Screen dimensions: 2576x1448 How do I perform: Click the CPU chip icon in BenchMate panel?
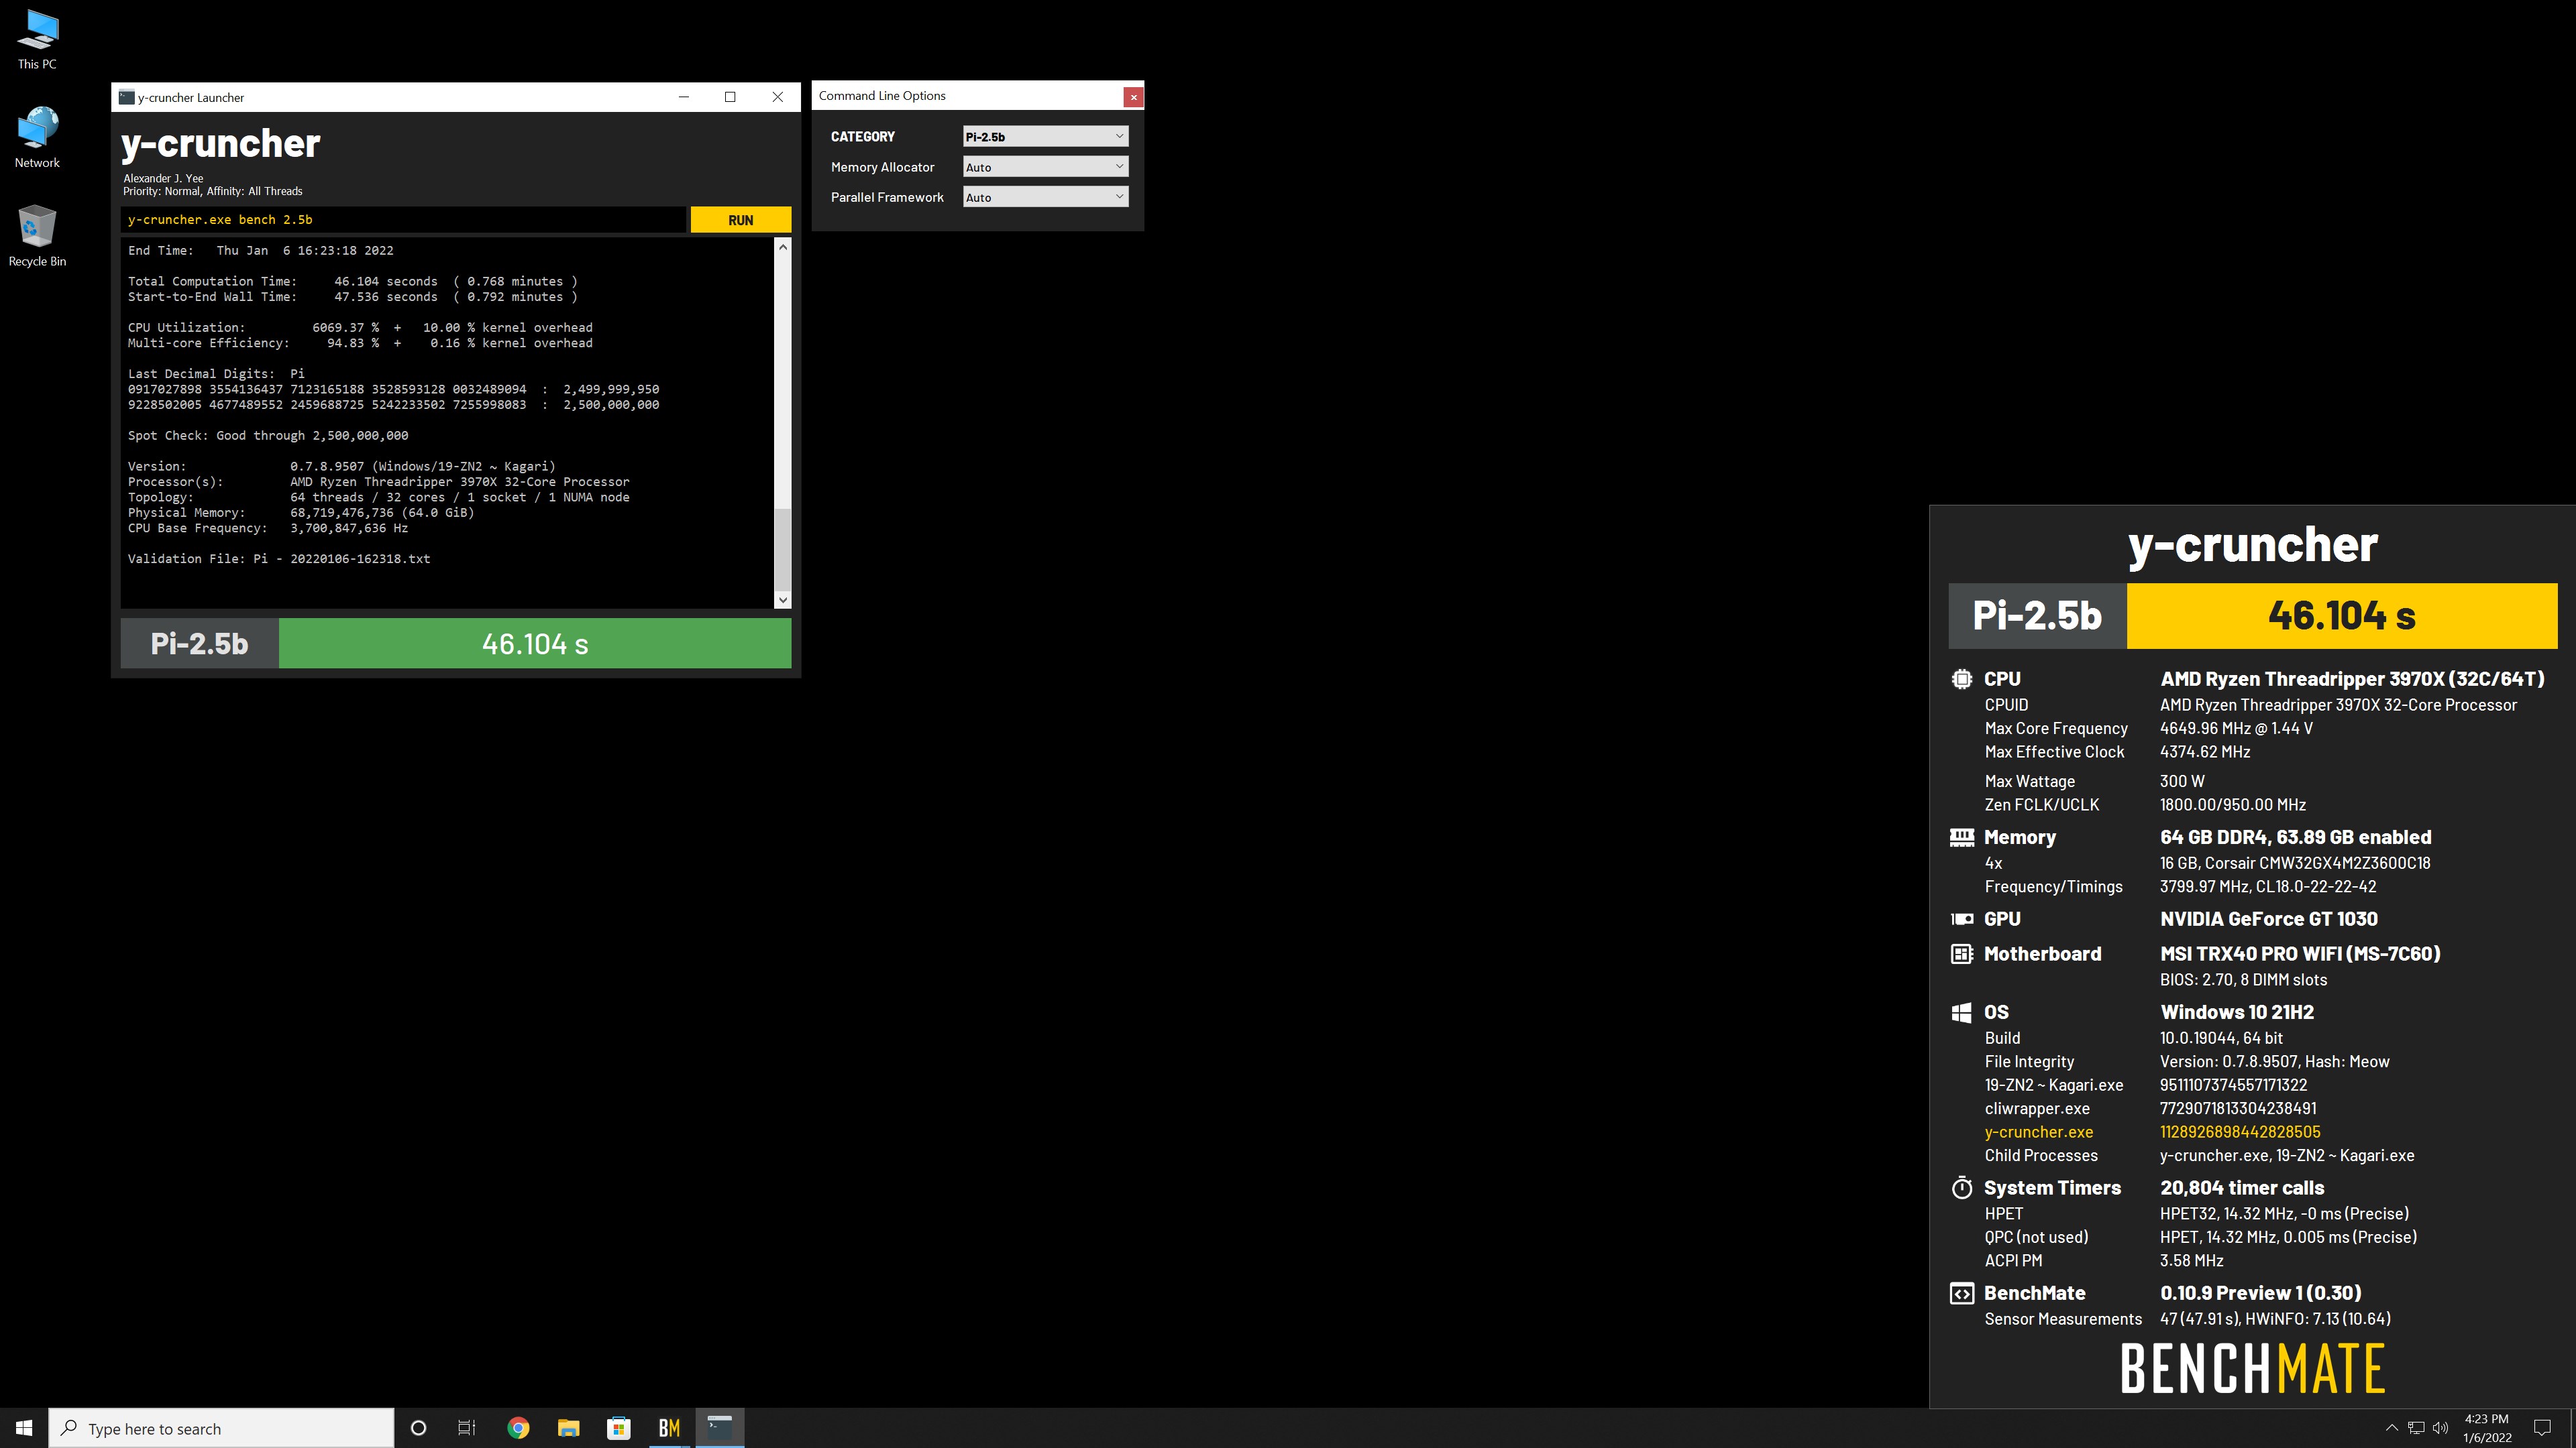(1961, 678)
